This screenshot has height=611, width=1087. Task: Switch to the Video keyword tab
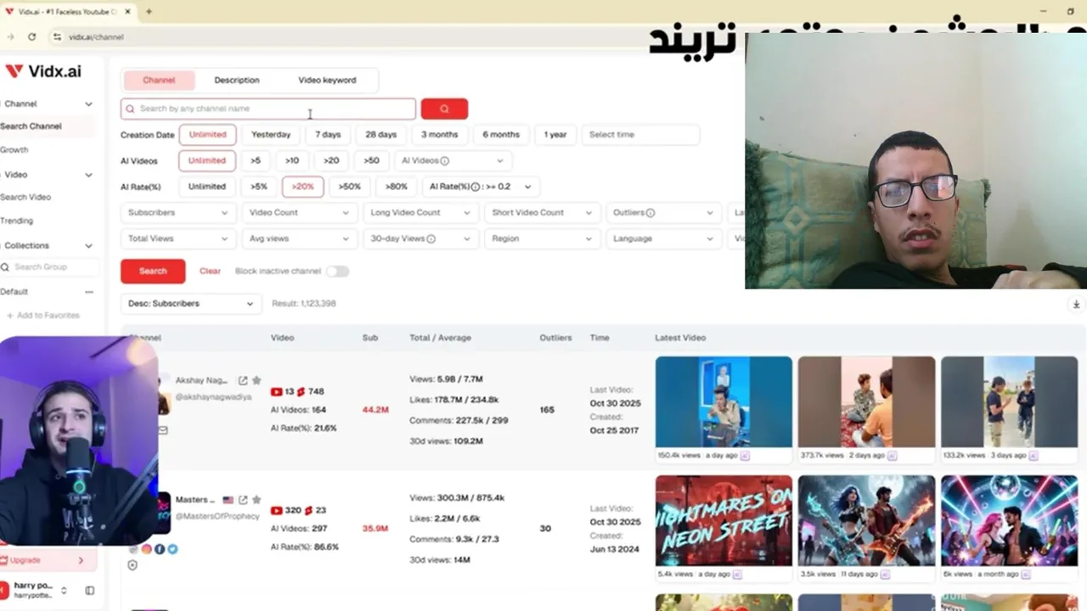(x=327, y=81)
